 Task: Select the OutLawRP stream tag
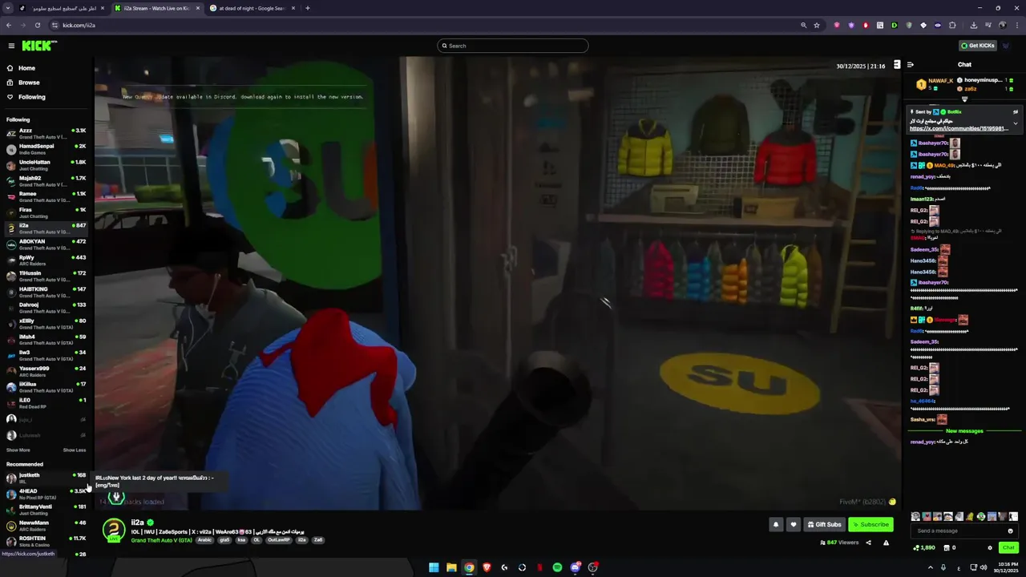click(278, 540)
